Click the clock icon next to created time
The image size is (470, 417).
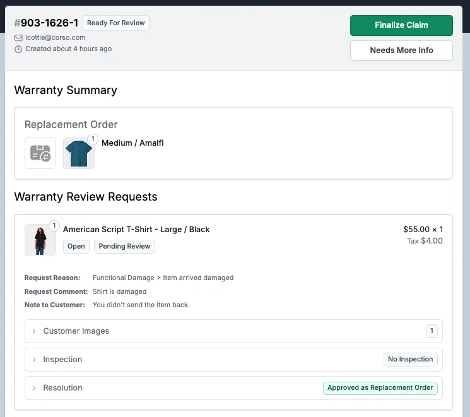pos(18,49)
